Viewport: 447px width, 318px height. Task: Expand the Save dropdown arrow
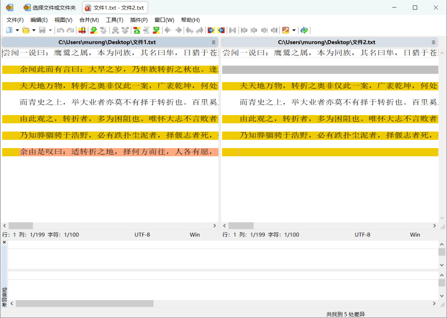point(50,30)
